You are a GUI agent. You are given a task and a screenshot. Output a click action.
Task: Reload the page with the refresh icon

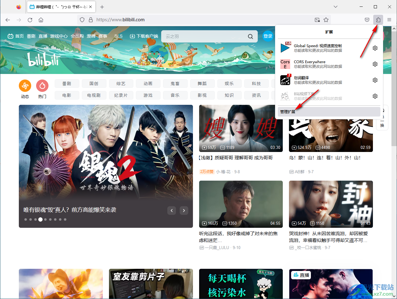(x=30, y=20)
